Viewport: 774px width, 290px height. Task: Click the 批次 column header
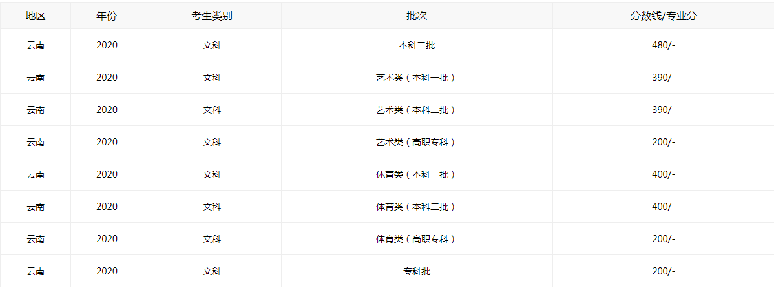pos(417,16)
